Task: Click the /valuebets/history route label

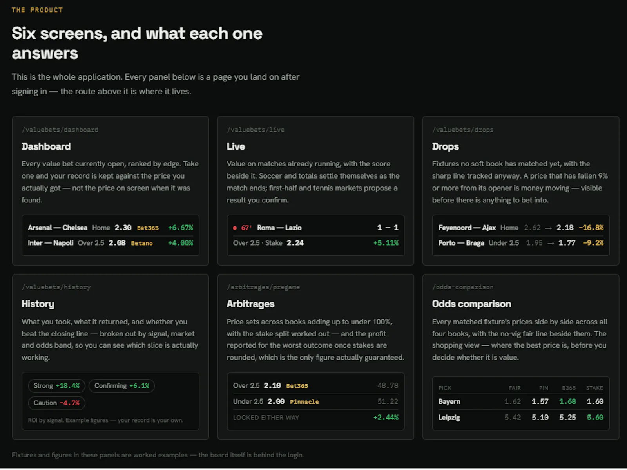Action: (56, 287)
